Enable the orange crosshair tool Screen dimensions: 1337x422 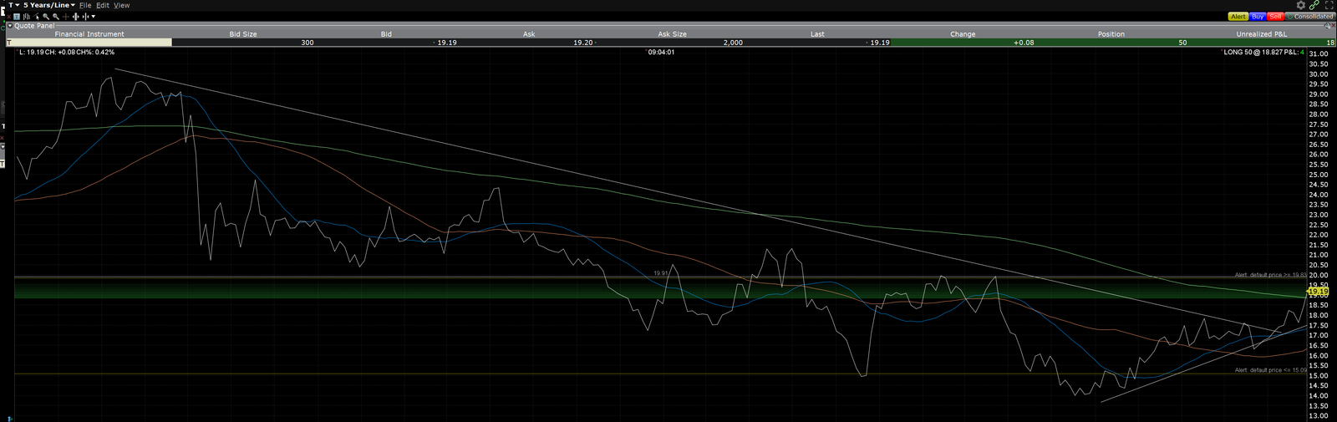click(66, 17)
